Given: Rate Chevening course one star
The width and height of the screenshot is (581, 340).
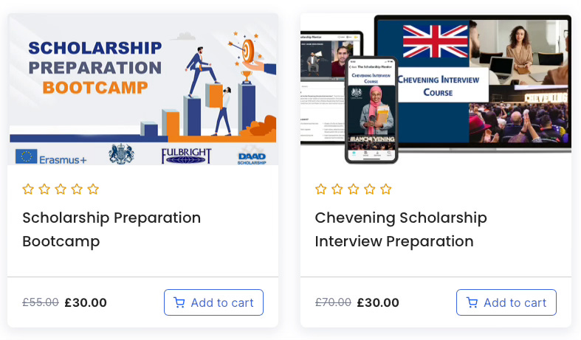Looking at the screenshot, I should 321,190.
